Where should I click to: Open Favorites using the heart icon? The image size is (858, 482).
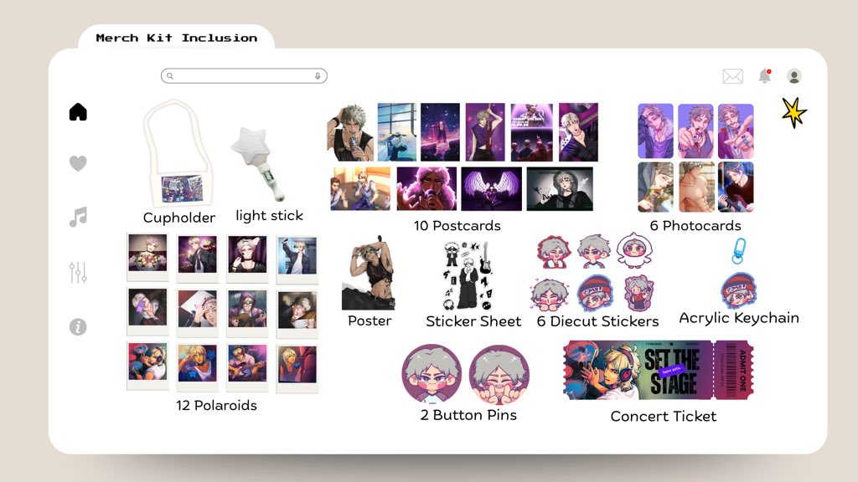tap(78, 164)
